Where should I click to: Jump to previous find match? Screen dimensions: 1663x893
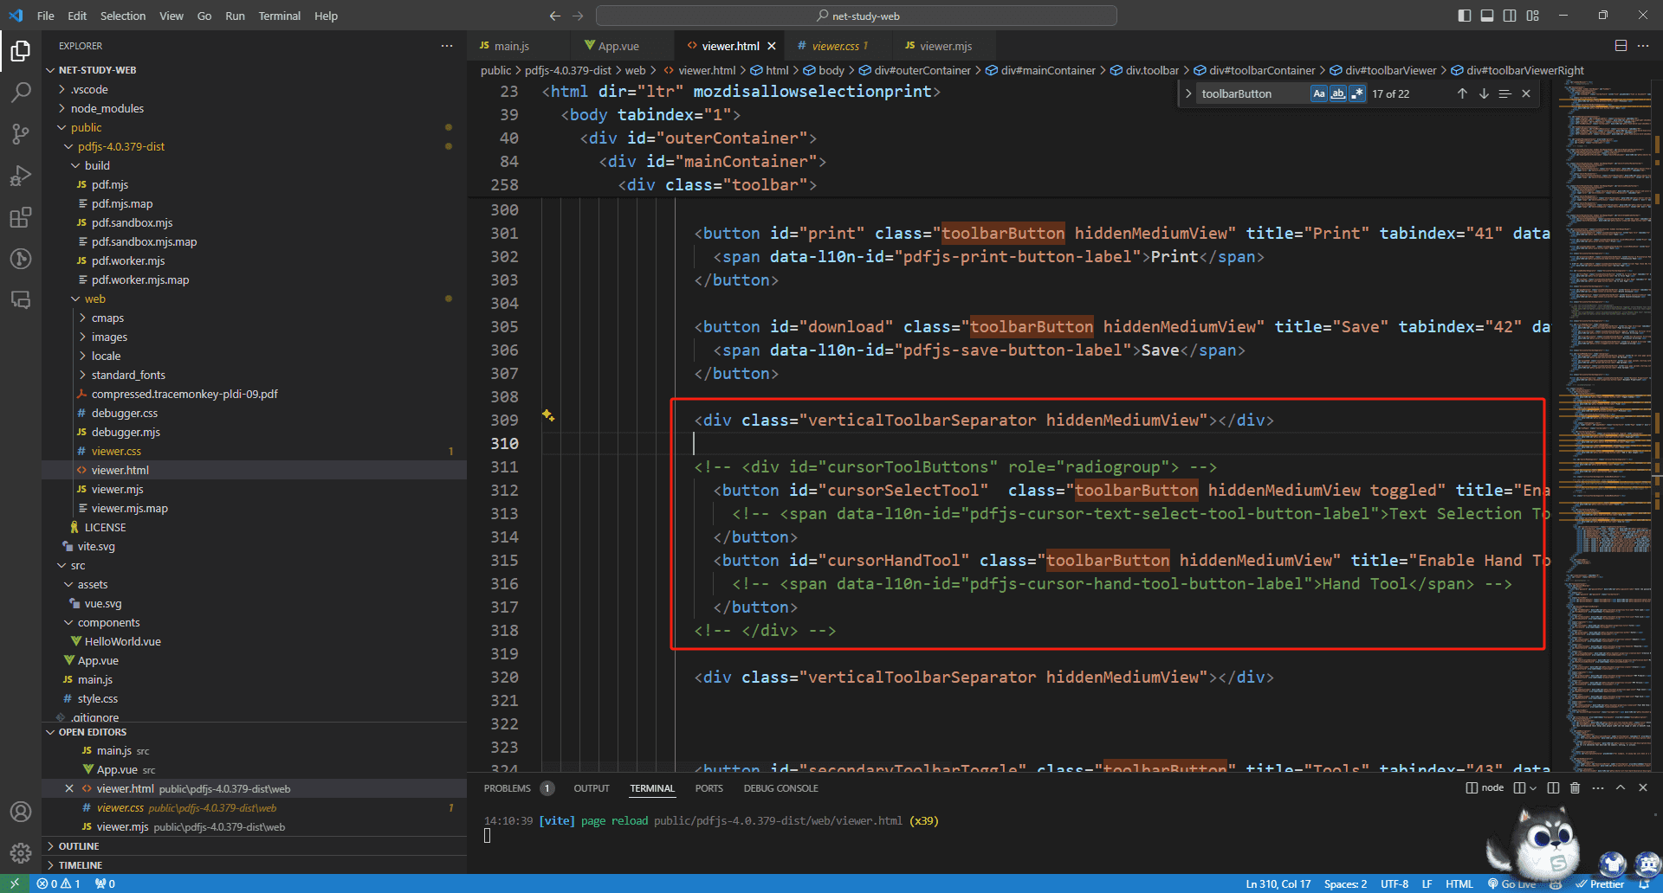click(x=1462, y=93)
